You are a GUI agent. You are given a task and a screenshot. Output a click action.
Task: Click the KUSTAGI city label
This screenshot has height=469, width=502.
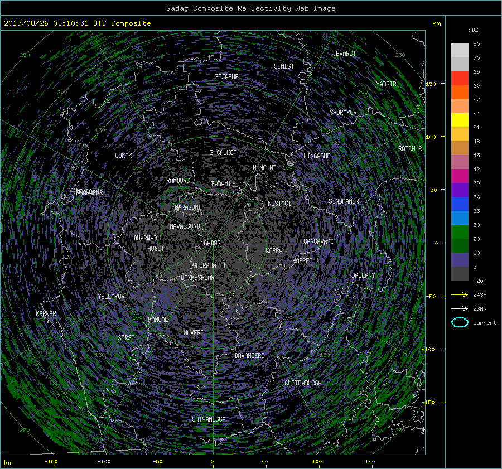pyautogui.click(x=279, y=204)
